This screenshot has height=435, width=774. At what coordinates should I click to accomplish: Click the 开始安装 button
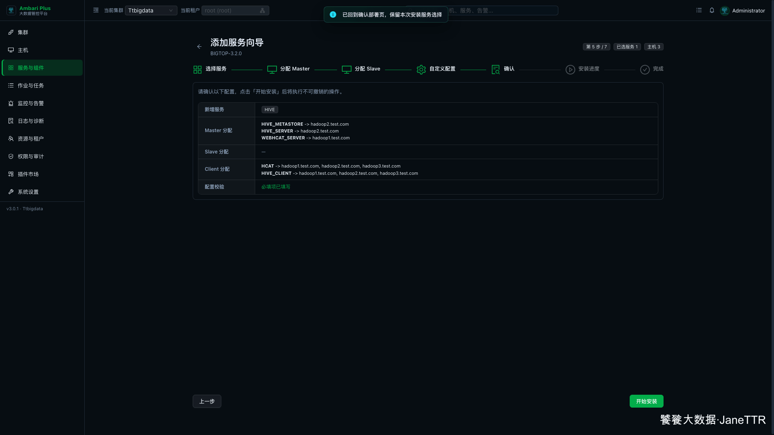(647, 401)
